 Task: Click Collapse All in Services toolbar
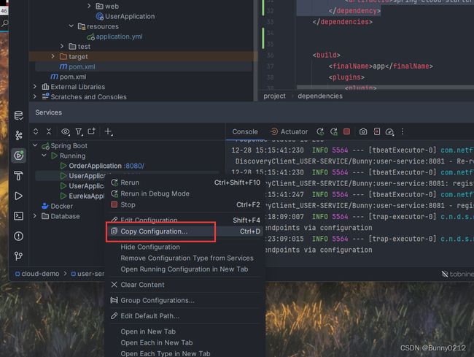(x=49, y=131)
